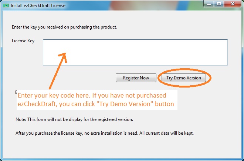Click the orange annotation line starting with "ezCheckDraft, you can click"
244x161 pixels.
click(95, 104)
